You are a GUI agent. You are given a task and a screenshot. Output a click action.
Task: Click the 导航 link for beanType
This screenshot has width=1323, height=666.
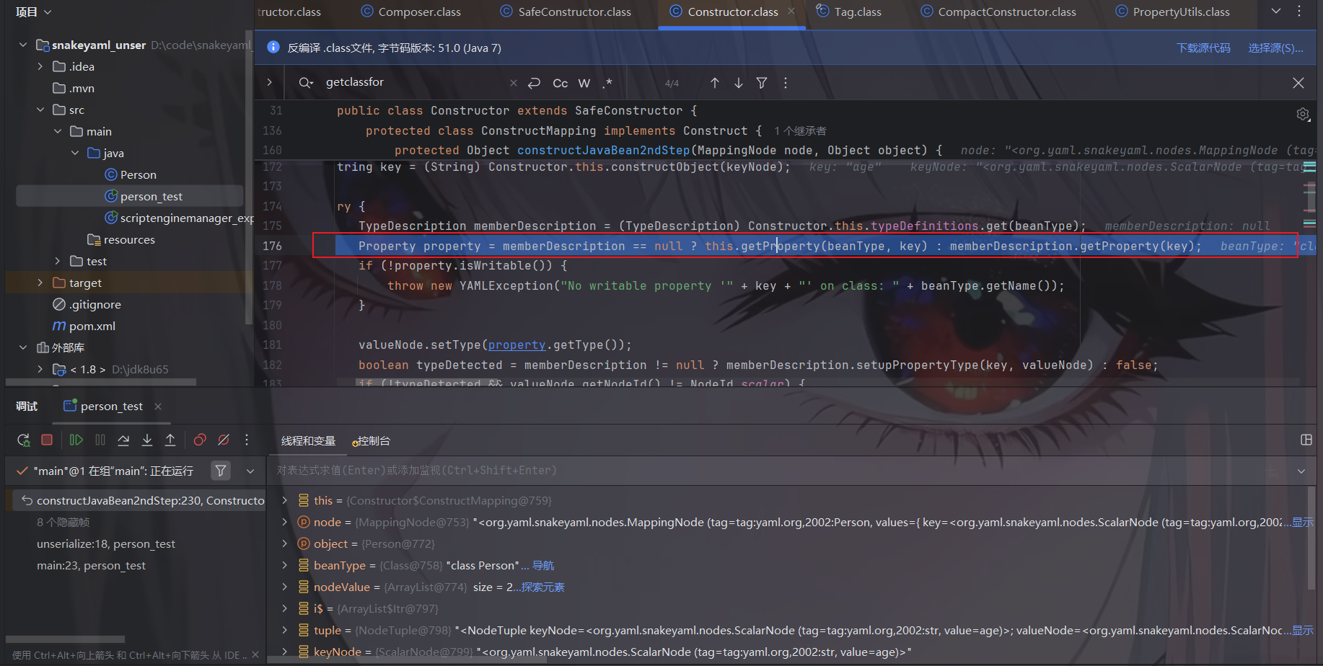pyautogui.click(x=543, y=566)
